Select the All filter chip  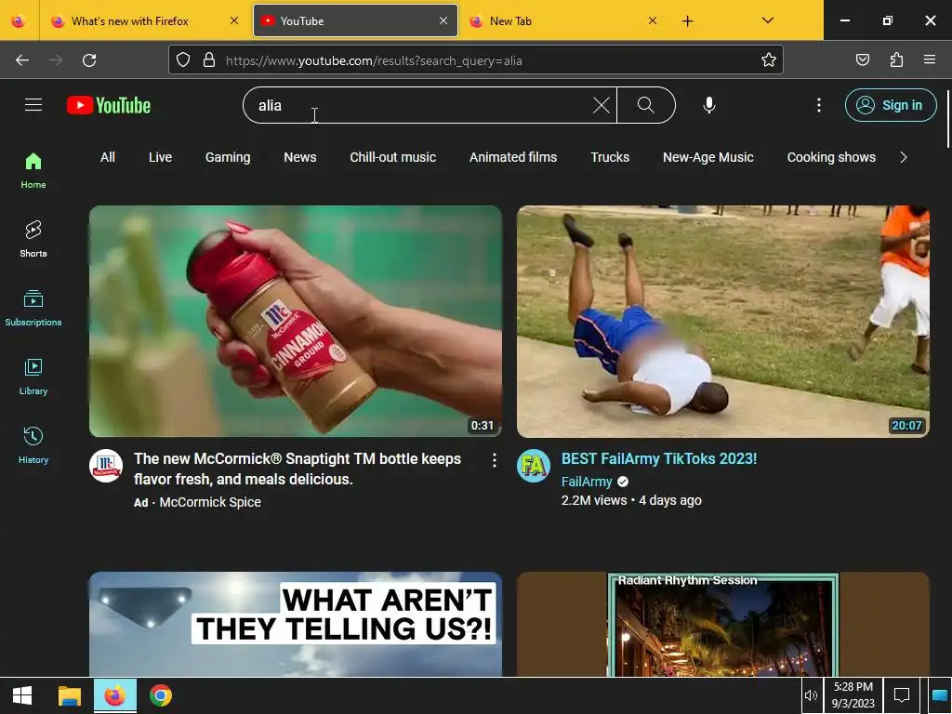108,157
